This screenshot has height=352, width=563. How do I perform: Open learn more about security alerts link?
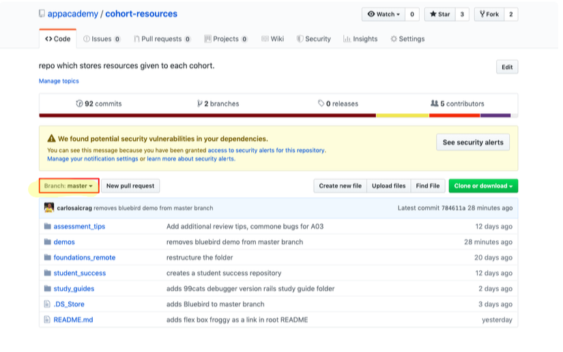[x=190, y=158]
